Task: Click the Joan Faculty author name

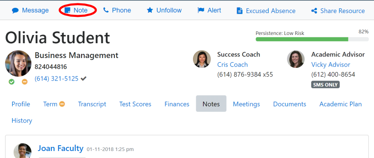Action: (x=60, y=148)
